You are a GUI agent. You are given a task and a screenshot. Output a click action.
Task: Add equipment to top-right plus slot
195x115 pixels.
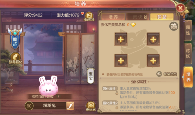pos(153,39)
